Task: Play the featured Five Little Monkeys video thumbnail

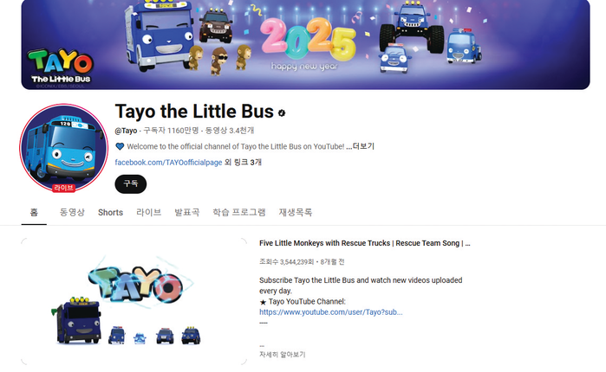Action: (x=134, y=301)
